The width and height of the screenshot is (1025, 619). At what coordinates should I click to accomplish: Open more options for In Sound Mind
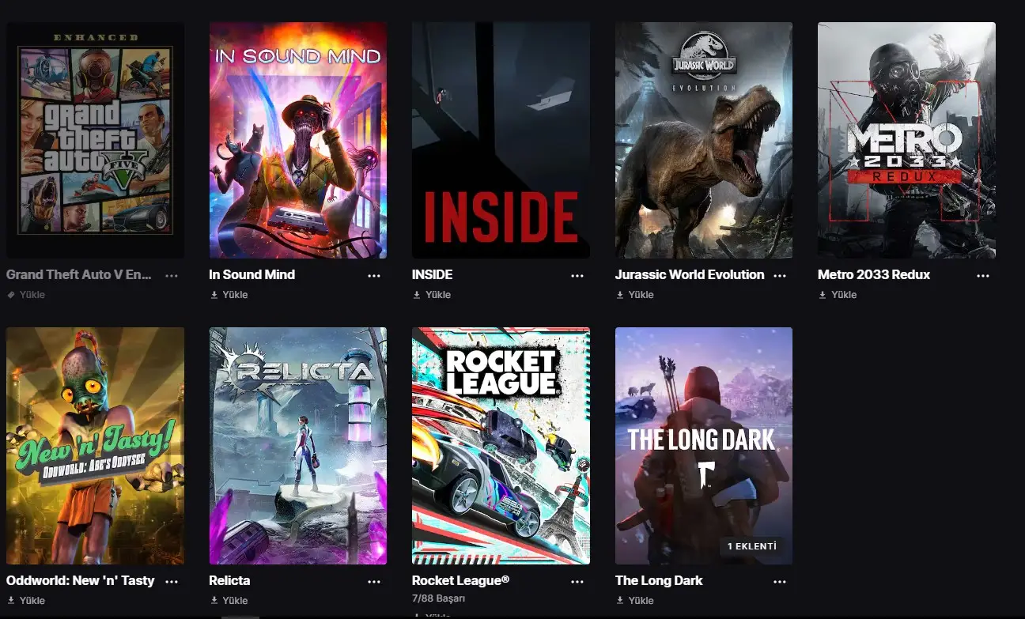tap(374, 276)
